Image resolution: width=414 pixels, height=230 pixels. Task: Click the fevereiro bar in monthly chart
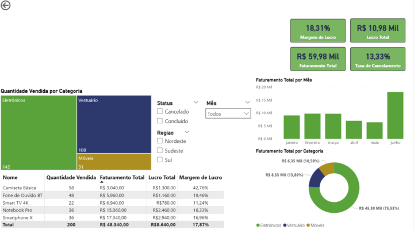coord(312,126)
